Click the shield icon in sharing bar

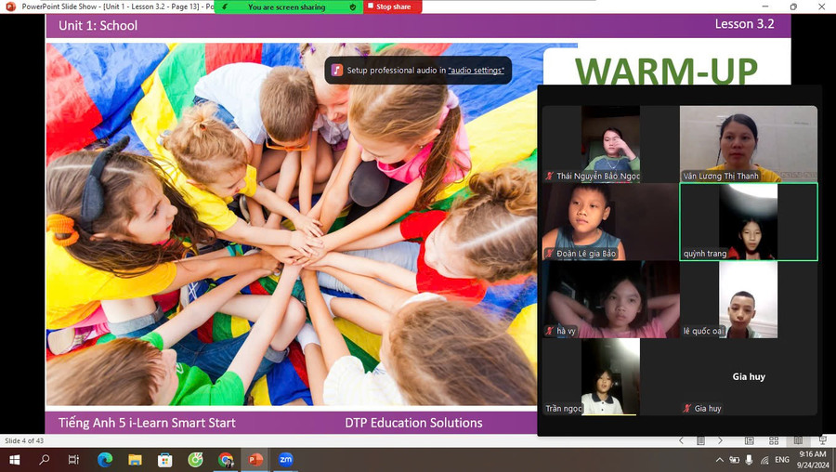tap(352, 7)
